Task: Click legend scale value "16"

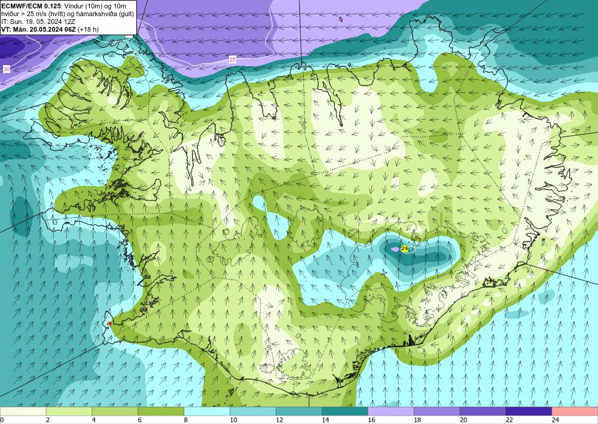Action: 371,420
